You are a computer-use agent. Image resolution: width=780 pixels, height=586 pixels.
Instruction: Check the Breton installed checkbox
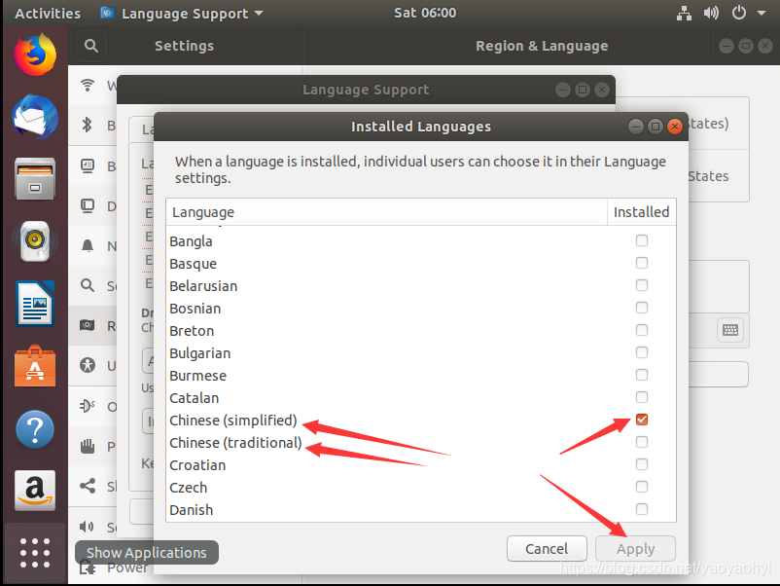coord(642,330)
